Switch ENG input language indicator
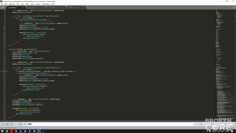 tap(222, 131)
